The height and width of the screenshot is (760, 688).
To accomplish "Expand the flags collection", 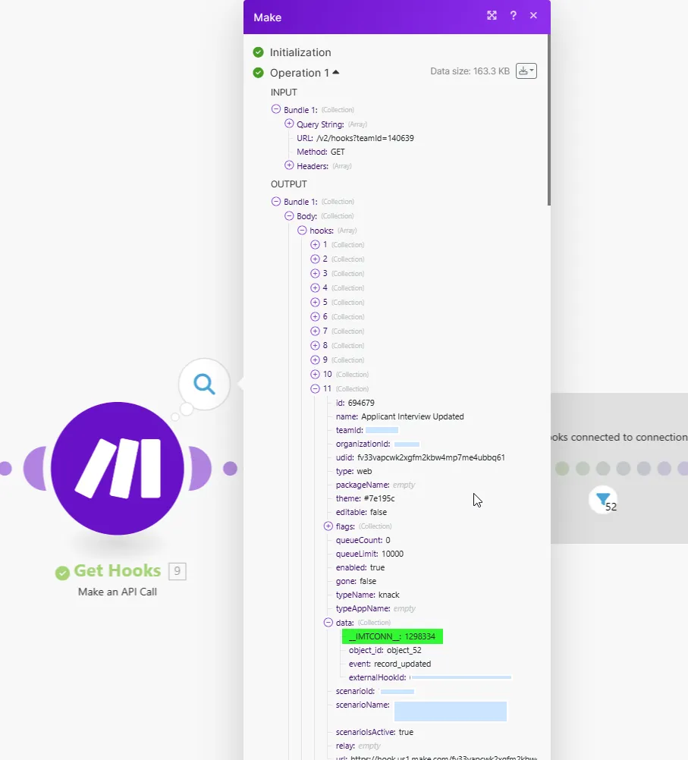I will coord(328,526).
